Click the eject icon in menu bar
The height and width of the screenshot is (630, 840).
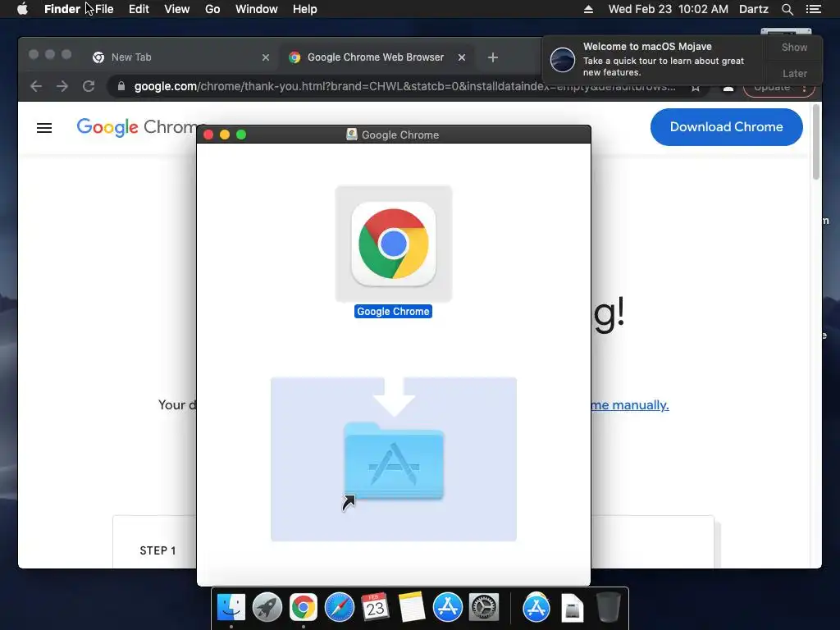(588, 9)
